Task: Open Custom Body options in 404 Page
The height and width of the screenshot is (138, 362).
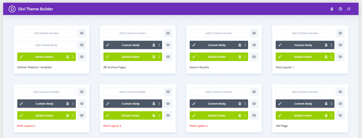Action: [x=331, y=103]
